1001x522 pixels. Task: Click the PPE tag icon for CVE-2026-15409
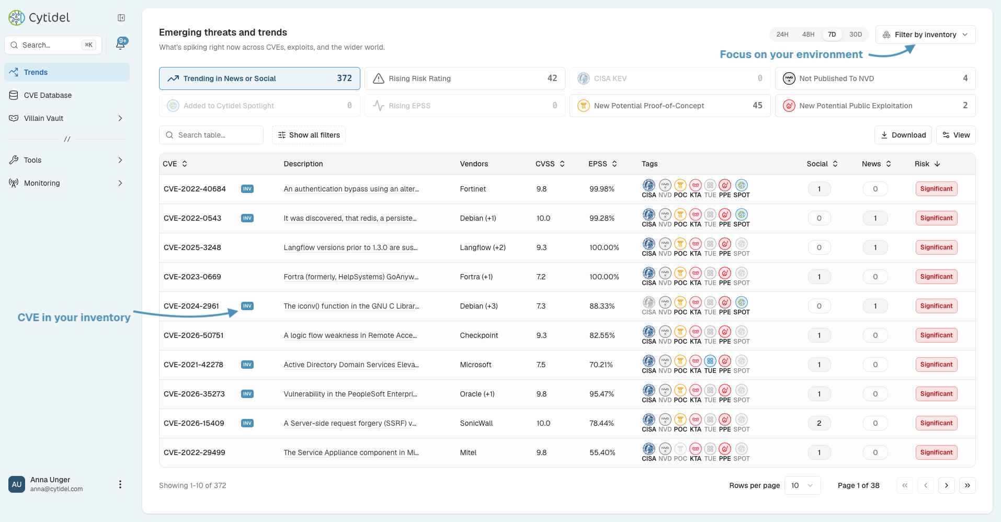click(725, 419)
